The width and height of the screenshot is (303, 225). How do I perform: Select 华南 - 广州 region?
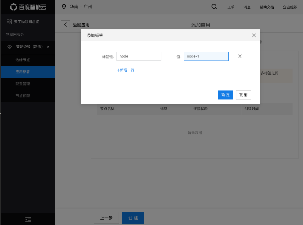coord(81,7)
